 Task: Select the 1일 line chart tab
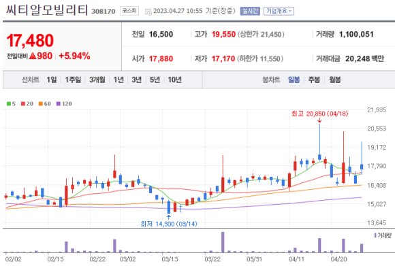52,80
